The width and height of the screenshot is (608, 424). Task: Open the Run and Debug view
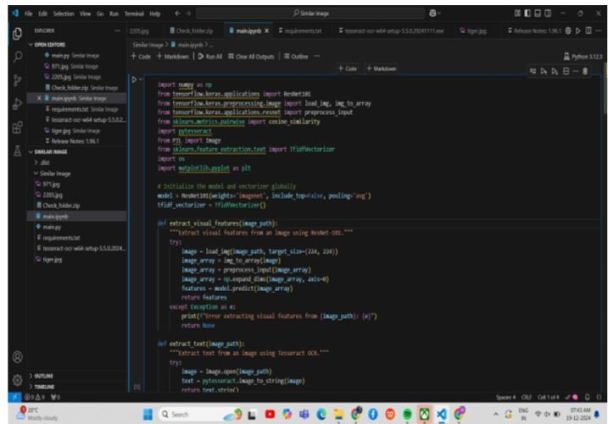pos(18,104)
